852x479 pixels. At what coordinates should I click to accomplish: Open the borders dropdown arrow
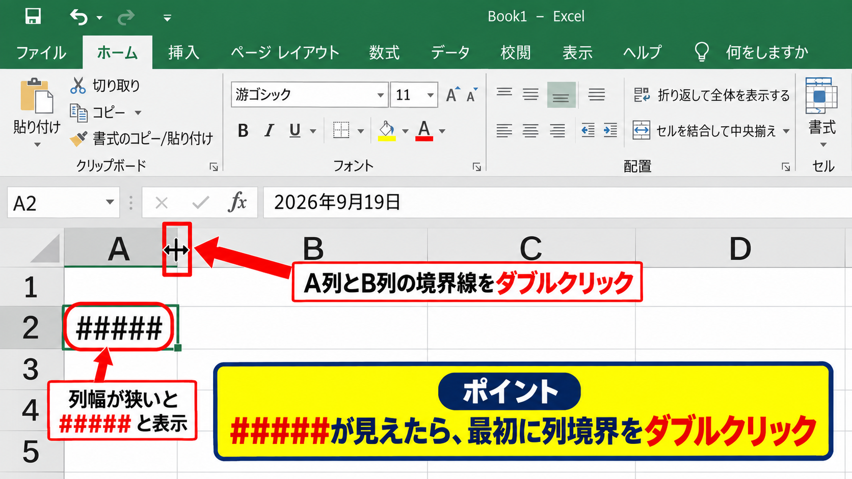coord(361,131)
